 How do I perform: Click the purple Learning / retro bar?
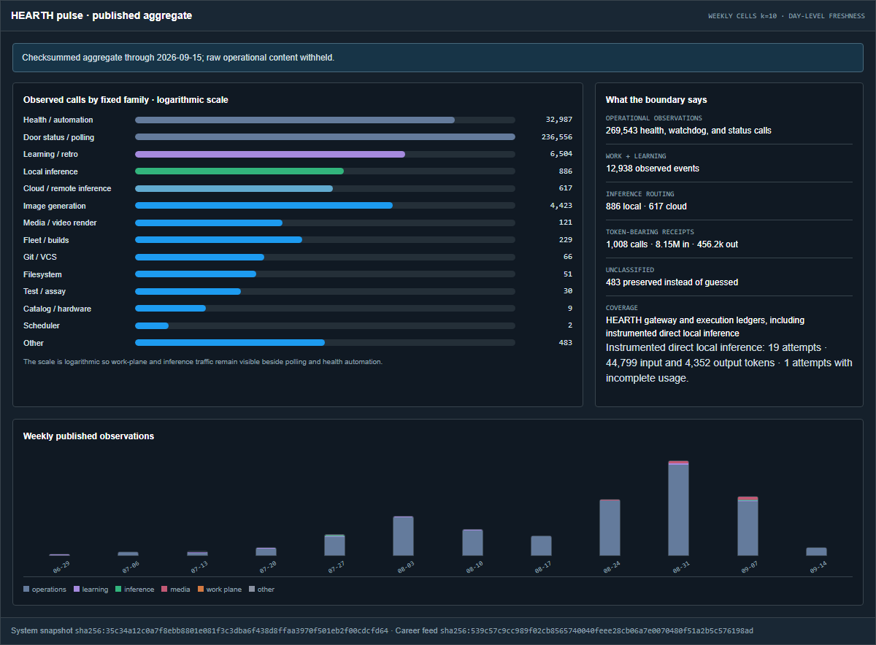click(x=270, y=154)
